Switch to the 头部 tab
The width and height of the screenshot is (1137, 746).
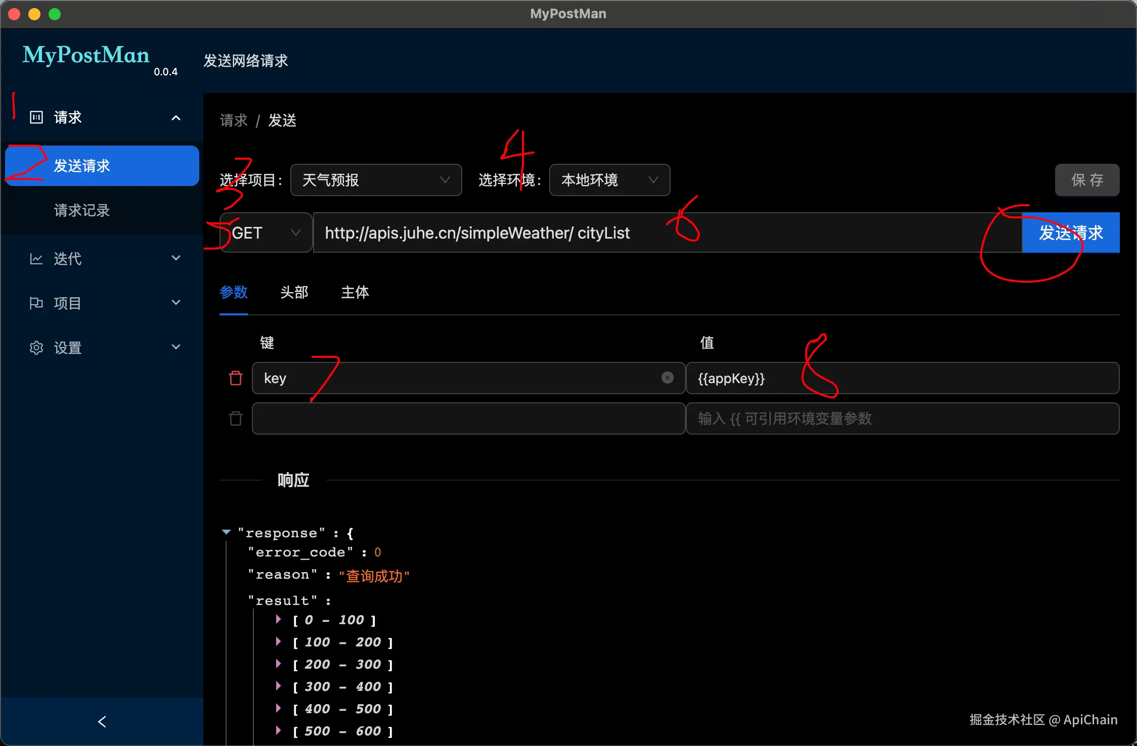tap(294, 292)
